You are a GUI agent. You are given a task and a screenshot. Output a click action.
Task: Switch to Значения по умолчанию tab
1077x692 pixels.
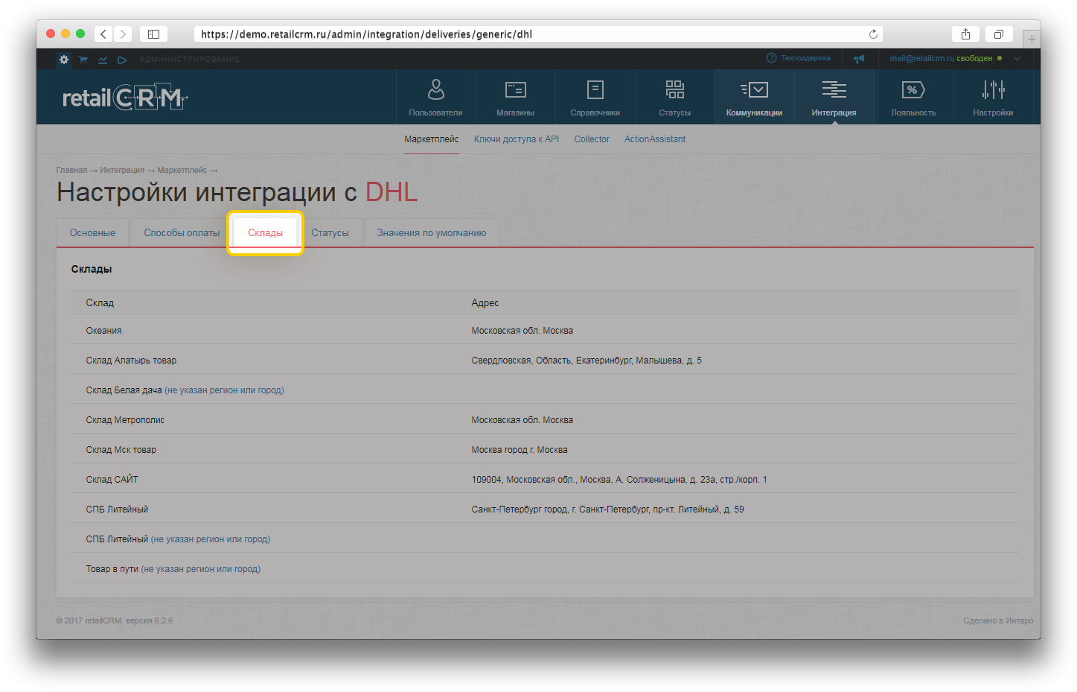pos(431,233)
